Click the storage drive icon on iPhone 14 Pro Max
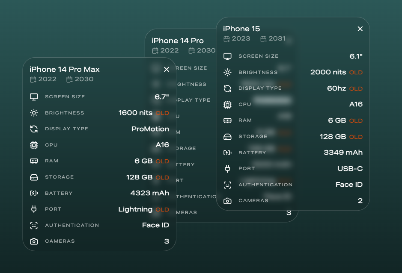This screenshot has height=273, width=402. pos(34,177)
